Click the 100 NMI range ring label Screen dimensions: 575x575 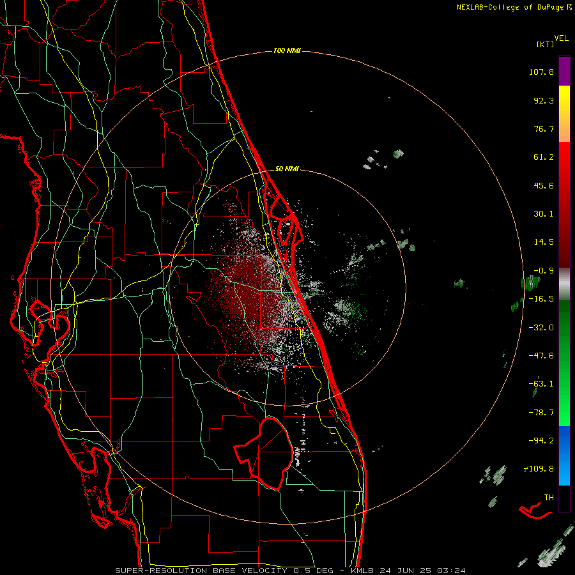287,50
